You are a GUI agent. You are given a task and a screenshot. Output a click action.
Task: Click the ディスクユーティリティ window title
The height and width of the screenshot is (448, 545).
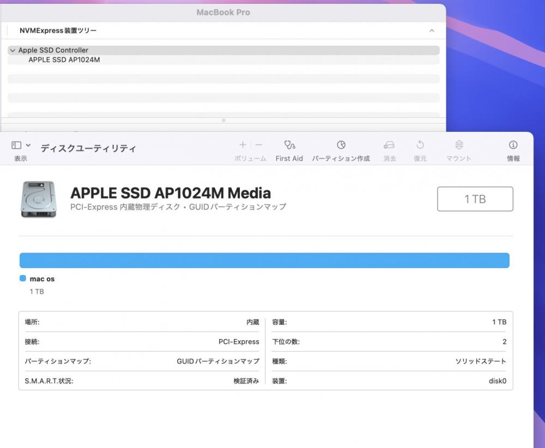tap(88, 148)
